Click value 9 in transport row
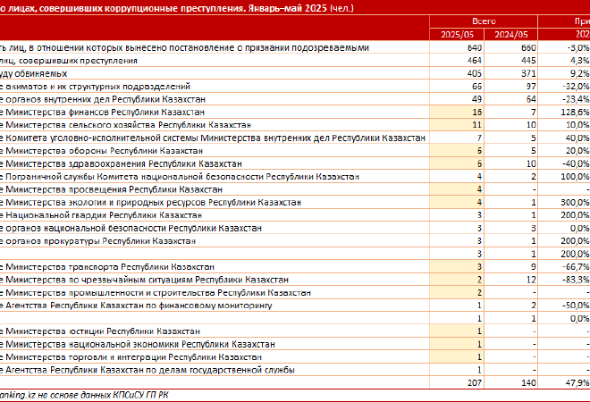 coord(533,267)
